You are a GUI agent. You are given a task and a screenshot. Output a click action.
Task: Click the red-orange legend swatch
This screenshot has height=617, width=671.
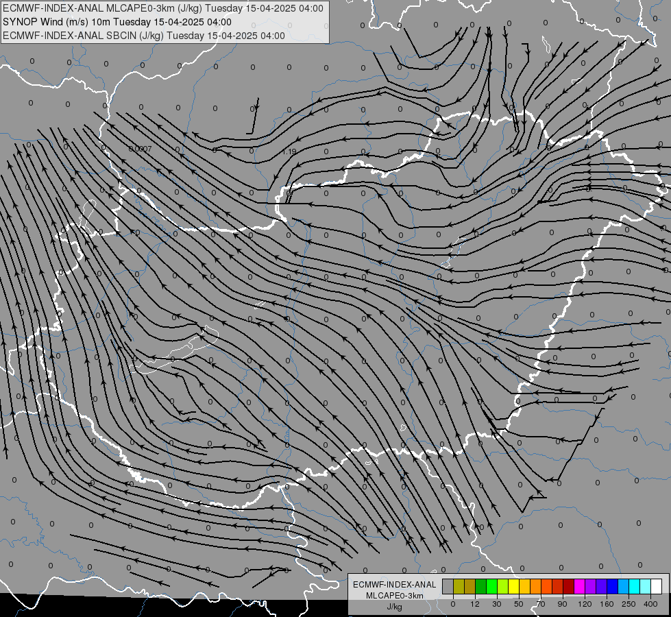(x=546, y=586)
